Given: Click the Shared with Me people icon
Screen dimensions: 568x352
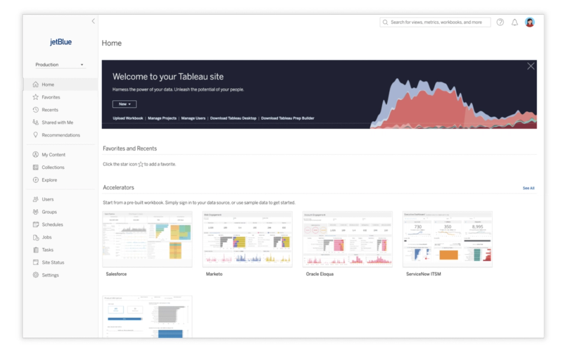Looking at the screenshot, I should 35,122.
